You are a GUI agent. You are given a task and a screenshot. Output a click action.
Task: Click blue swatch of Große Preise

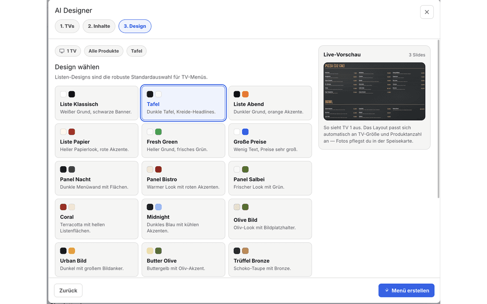246,132
